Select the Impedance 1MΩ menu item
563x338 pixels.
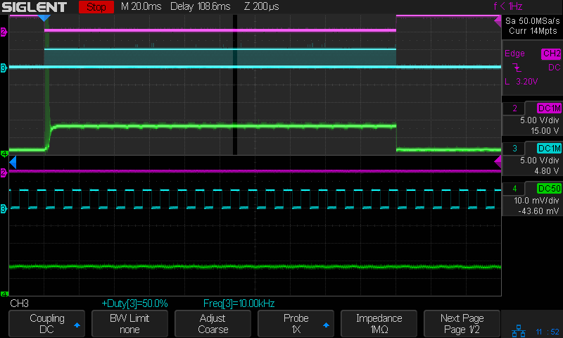coord(379,324)
